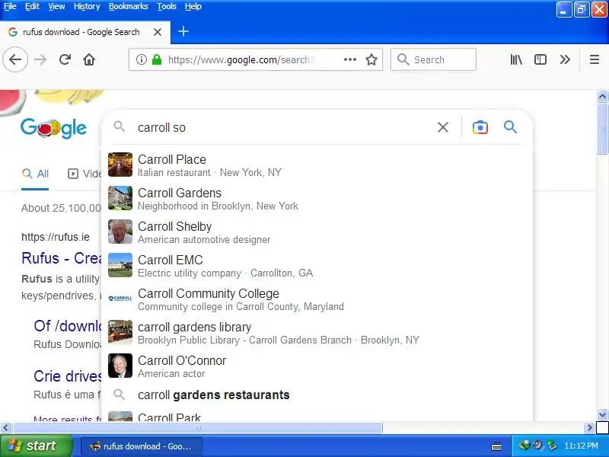
Task: Pick the Carroll O'Connor suggestion
Action: pos(317,366)
